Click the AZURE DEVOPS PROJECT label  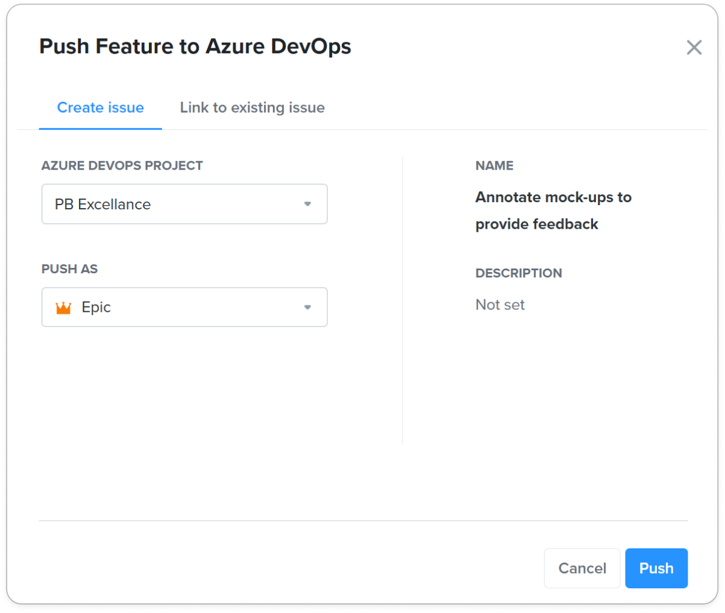pos(122,165)
